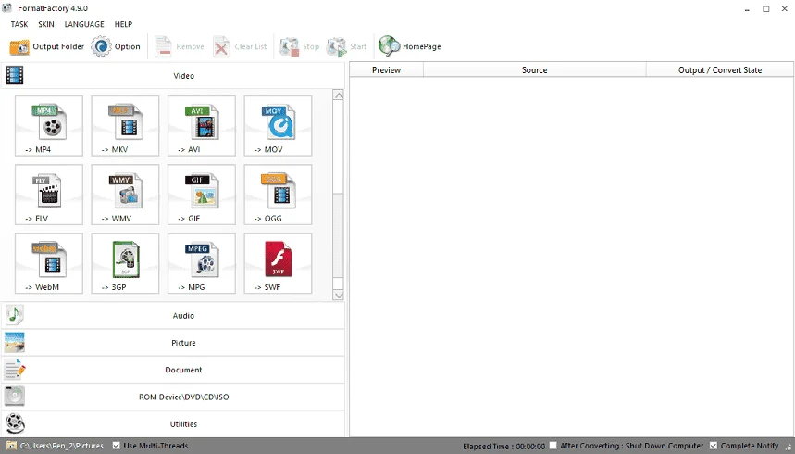Choose the MPG conversion icon
The height and width of the screenshot is (454, 795).
pyautogui.click(x=202, y=263)
